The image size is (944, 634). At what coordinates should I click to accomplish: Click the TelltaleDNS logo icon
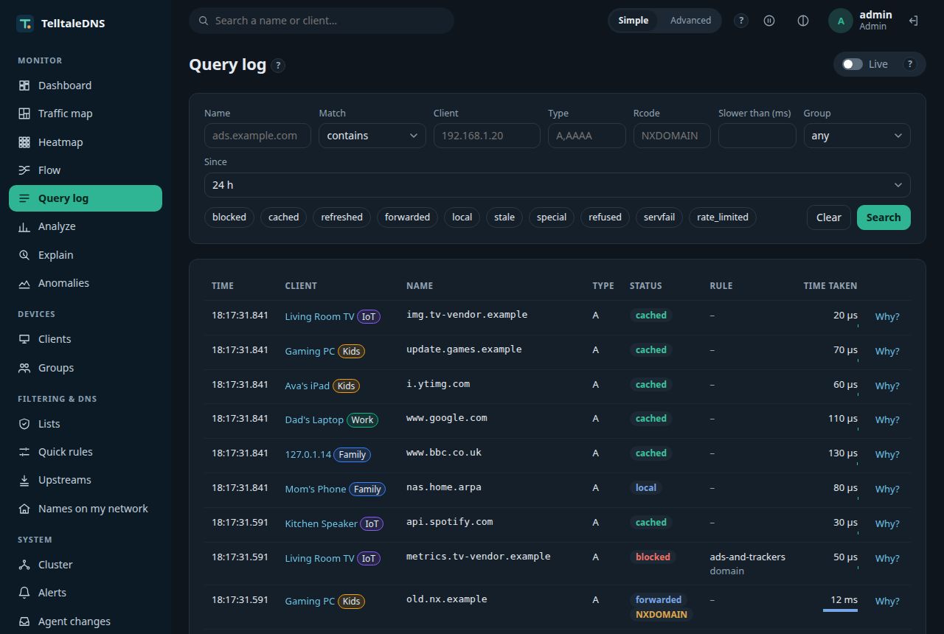[x=25, y=24]
